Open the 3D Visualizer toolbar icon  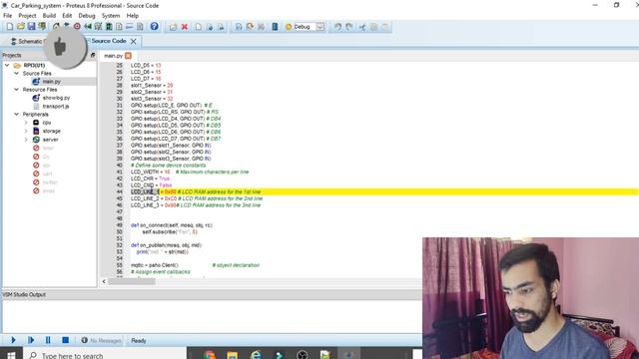click(x=88, y=27)
